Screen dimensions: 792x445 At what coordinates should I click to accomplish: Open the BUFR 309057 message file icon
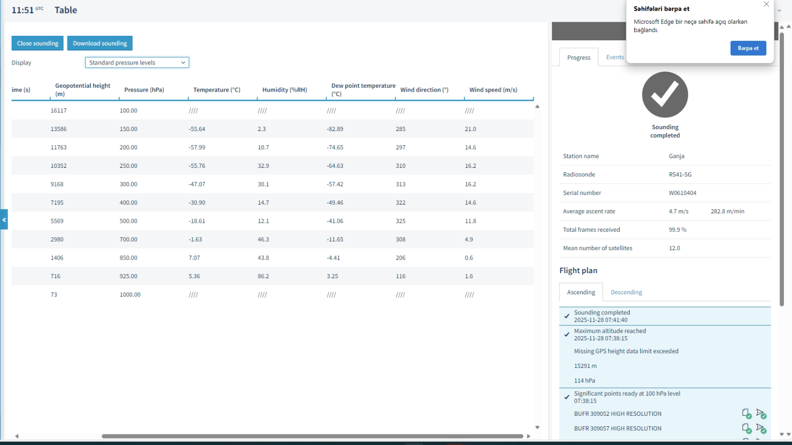[x=746, y=428]
